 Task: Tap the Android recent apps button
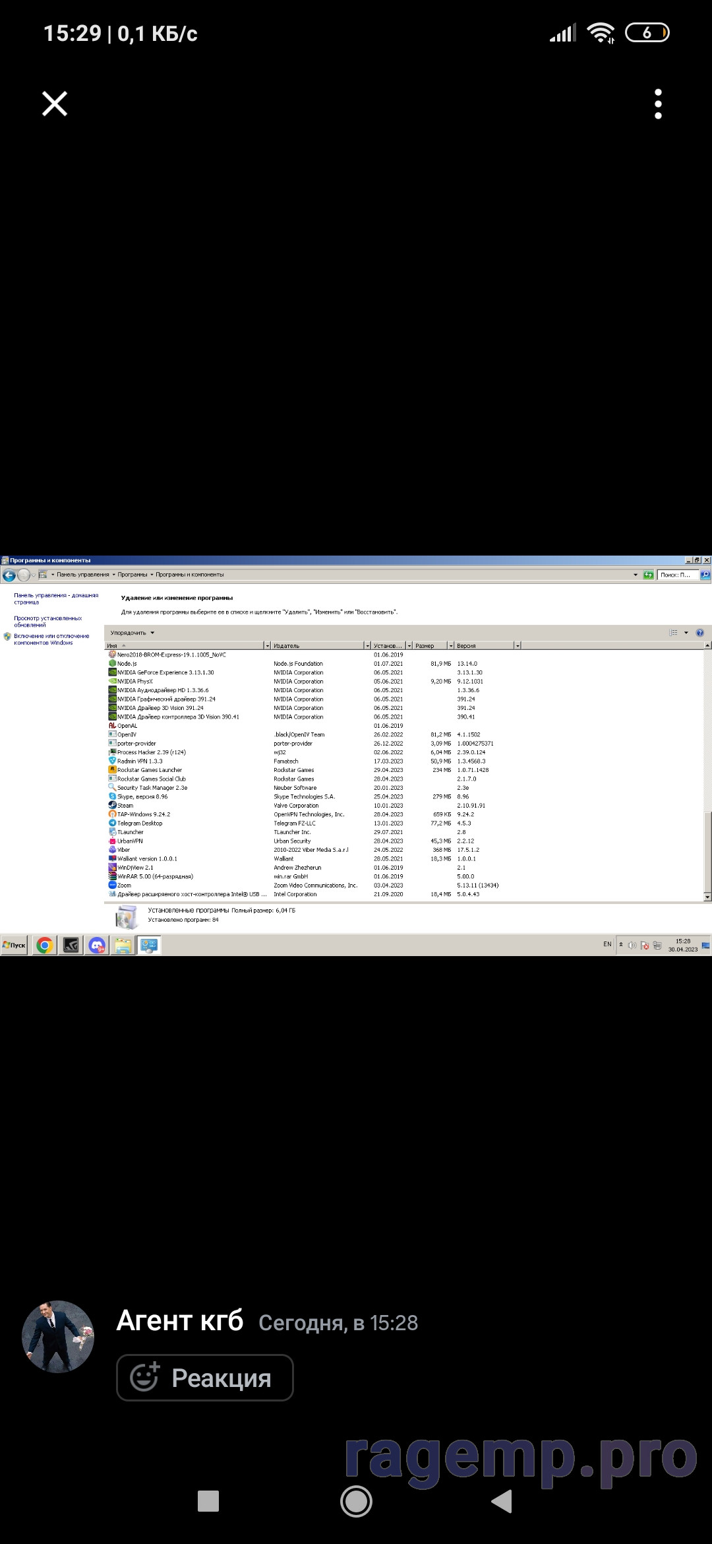pyautogui.click(x=208, y=1501)
